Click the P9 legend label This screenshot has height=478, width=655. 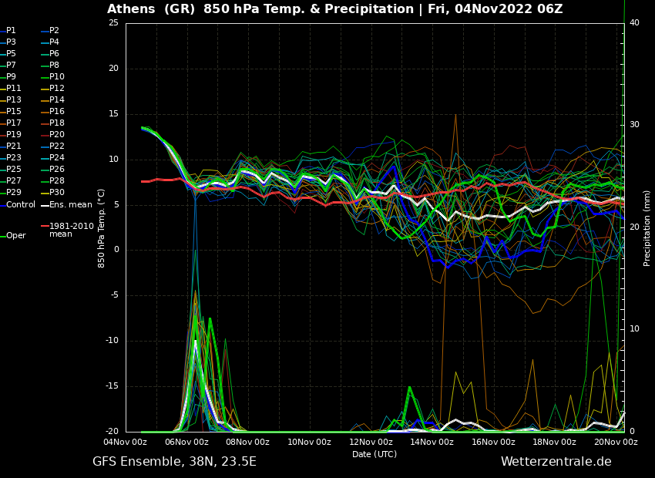pos(8,76)
